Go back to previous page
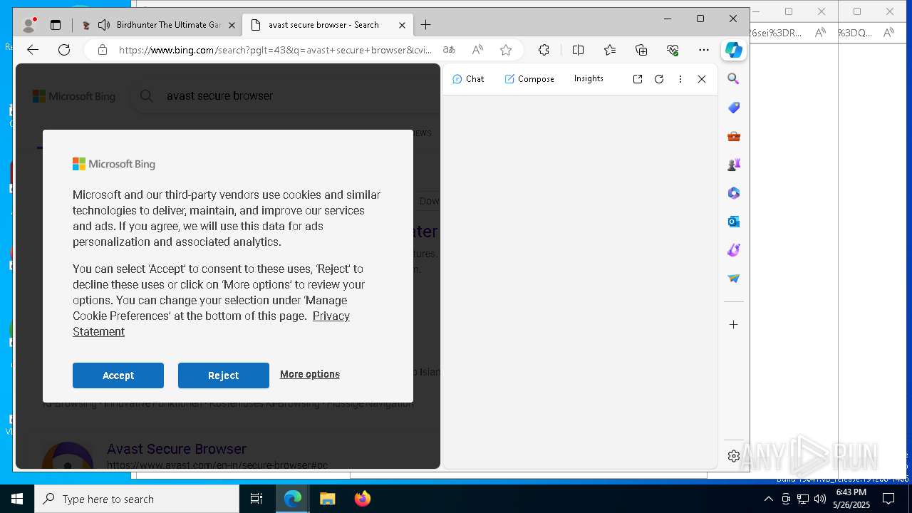Viewport: 912px width, 513px height. [x=33, y=50]
